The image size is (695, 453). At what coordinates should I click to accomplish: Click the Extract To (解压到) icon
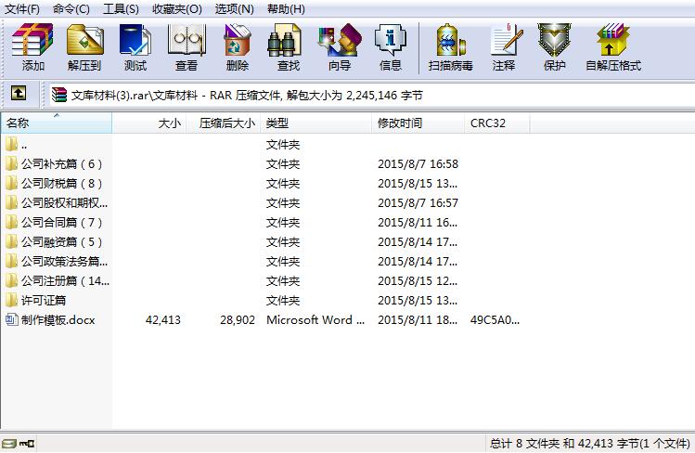[85, 48]
